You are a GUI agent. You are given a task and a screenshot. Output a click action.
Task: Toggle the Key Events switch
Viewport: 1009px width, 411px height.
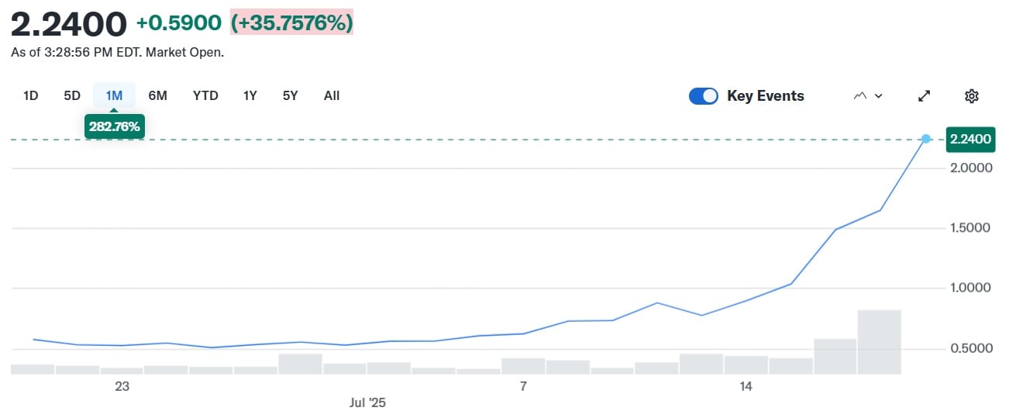click(704, 96)
